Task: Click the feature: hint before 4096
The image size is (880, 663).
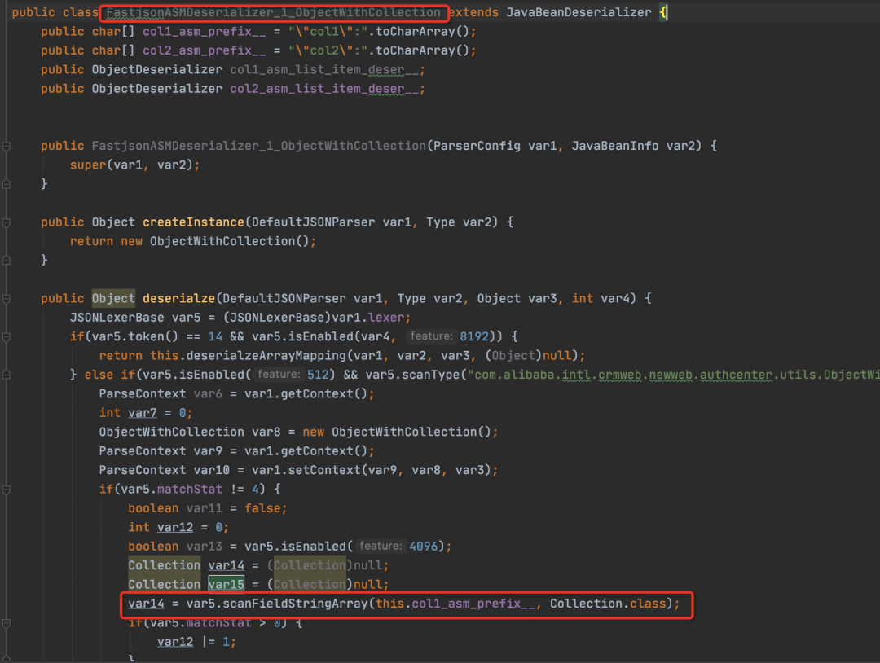Action: [x=381, y=547]
